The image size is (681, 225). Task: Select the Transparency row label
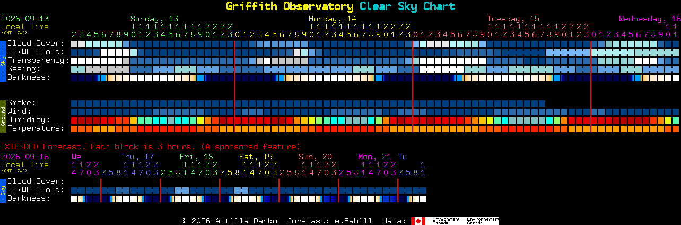pyautogui.click(x=39, y=60)
